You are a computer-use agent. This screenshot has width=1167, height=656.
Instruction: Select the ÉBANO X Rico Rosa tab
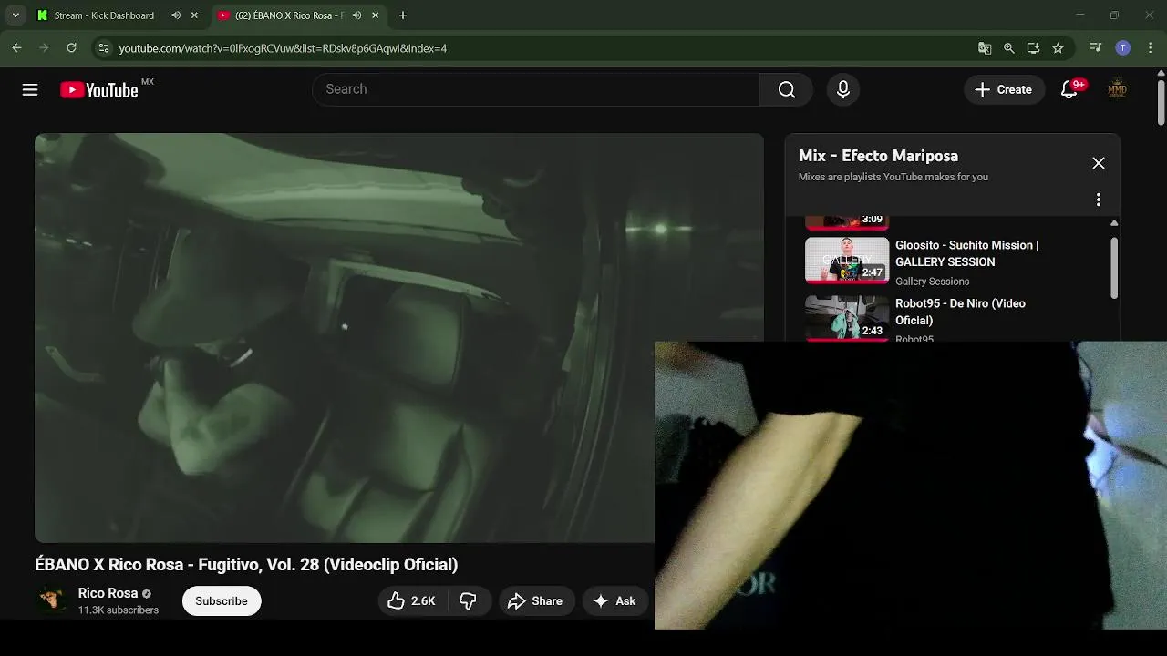[290, 15]
